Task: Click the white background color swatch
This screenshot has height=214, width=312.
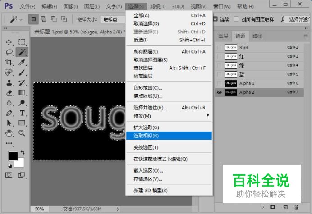Action: click(21, 164)
